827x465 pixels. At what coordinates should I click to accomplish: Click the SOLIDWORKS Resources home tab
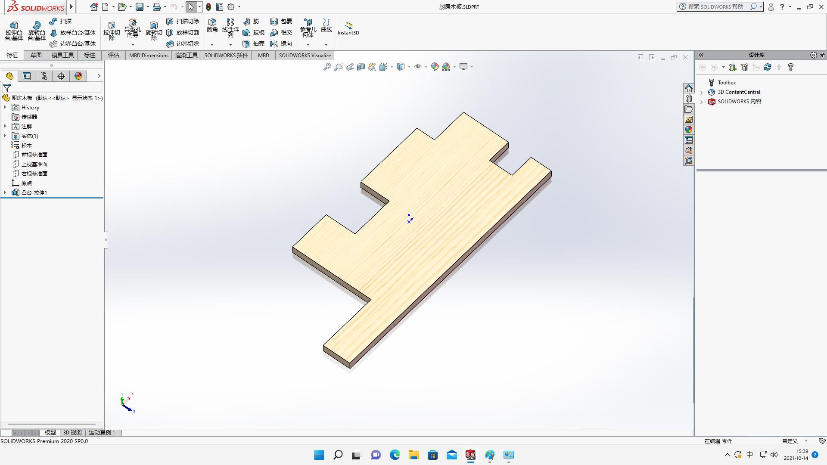tap(689, 88)
